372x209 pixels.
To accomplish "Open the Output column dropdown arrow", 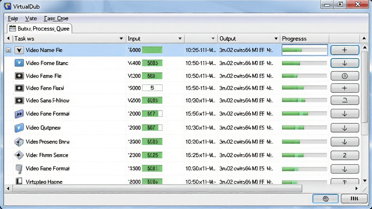I will 276,38.
